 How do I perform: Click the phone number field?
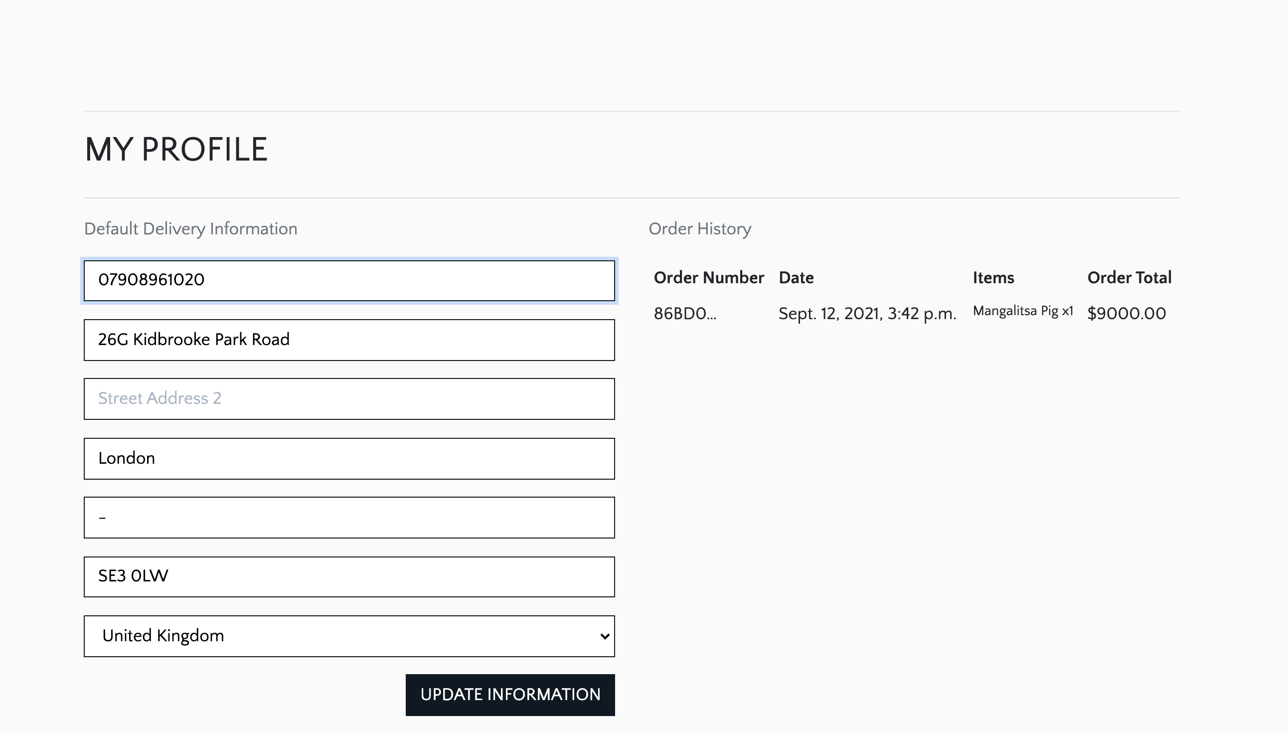348,280
